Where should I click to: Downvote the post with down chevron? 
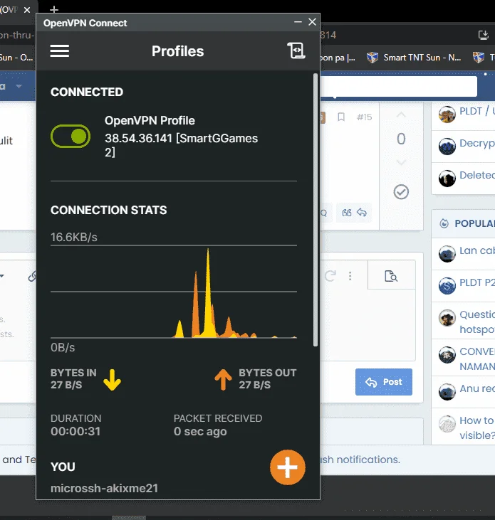pos(401,162)
